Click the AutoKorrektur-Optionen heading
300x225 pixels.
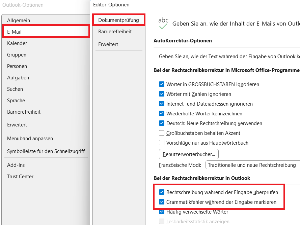click(x=183, y=41)
